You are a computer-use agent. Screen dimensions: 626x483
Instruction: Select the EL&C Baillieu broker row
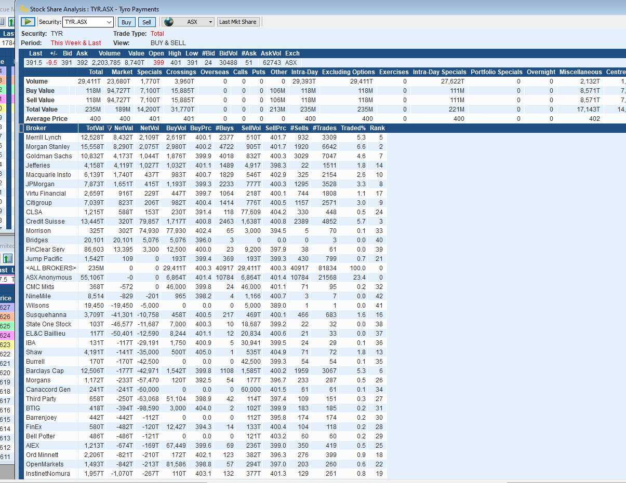tap(205, 334)
